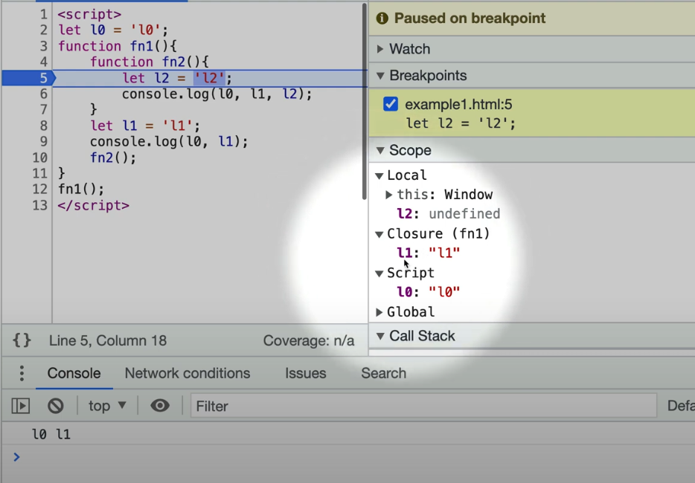Click the l2: undefined scope variable
The image size is (695, 483).
tap(448, 214)
